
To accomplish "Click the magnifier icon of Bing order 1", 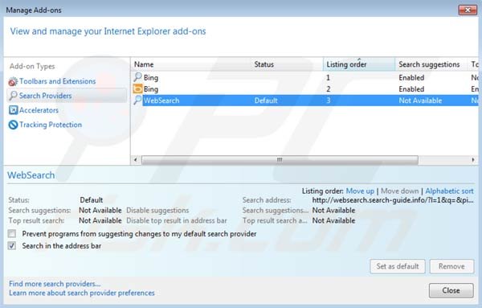I will 137,77.
